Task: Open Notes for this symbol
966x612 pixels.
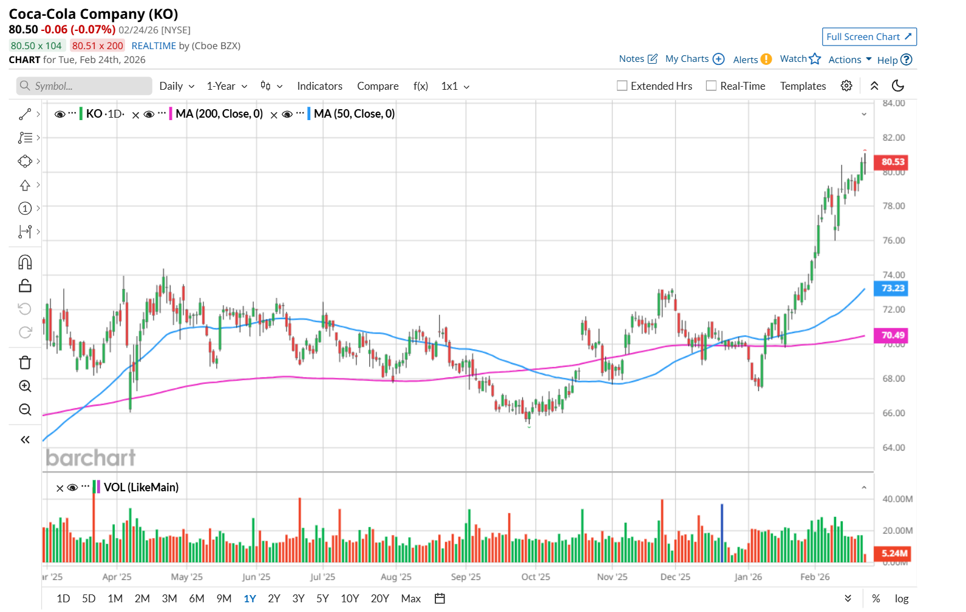Action: [638, 59]
